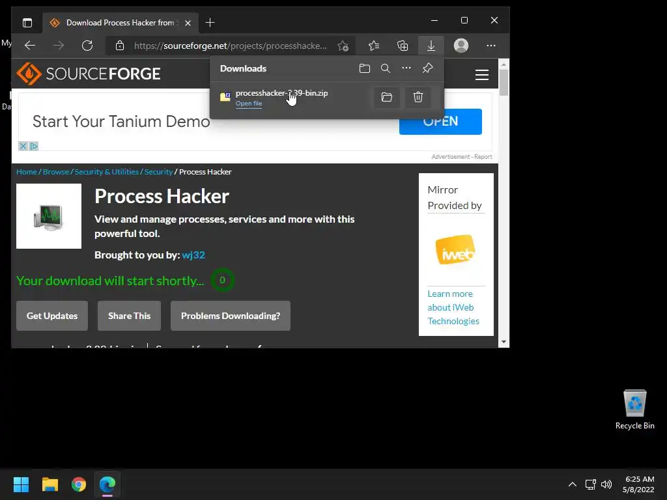Open Downloads folder icon in Downloads panel
Image resolution: width=667 pixels, height=500 pixels.
[x=365, y=68]
